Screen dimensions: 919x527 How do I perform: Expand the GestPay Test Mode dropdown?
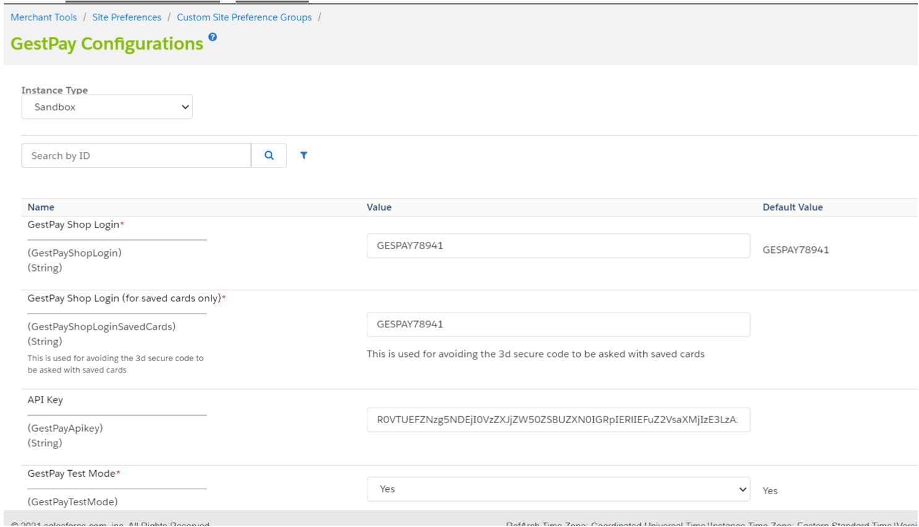(x=558, y=489)
